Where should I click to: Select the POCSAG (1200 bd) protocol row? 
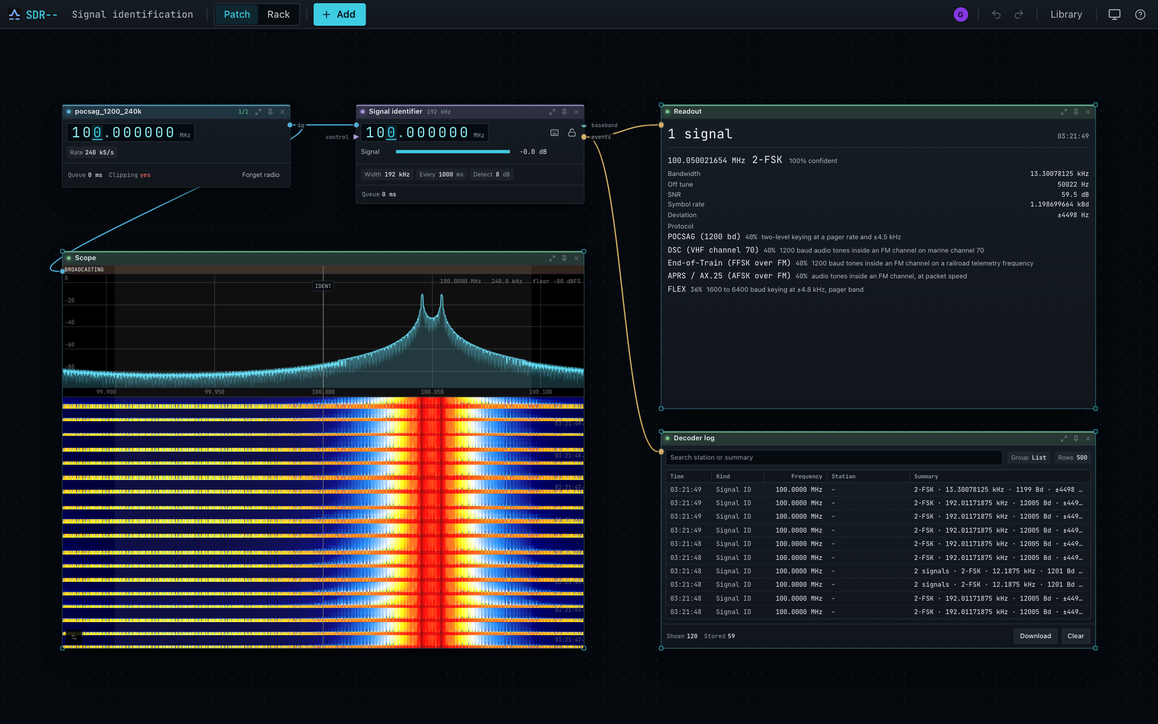tap(878, 237)
